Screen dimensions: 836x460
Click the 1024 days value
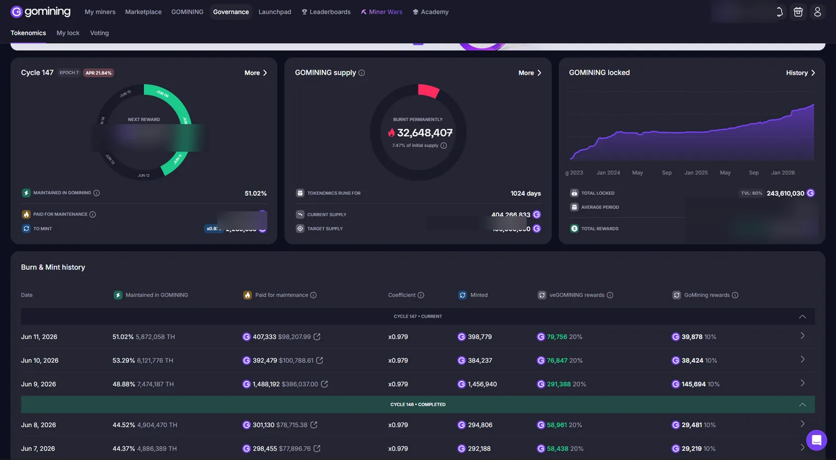point(526,193)
